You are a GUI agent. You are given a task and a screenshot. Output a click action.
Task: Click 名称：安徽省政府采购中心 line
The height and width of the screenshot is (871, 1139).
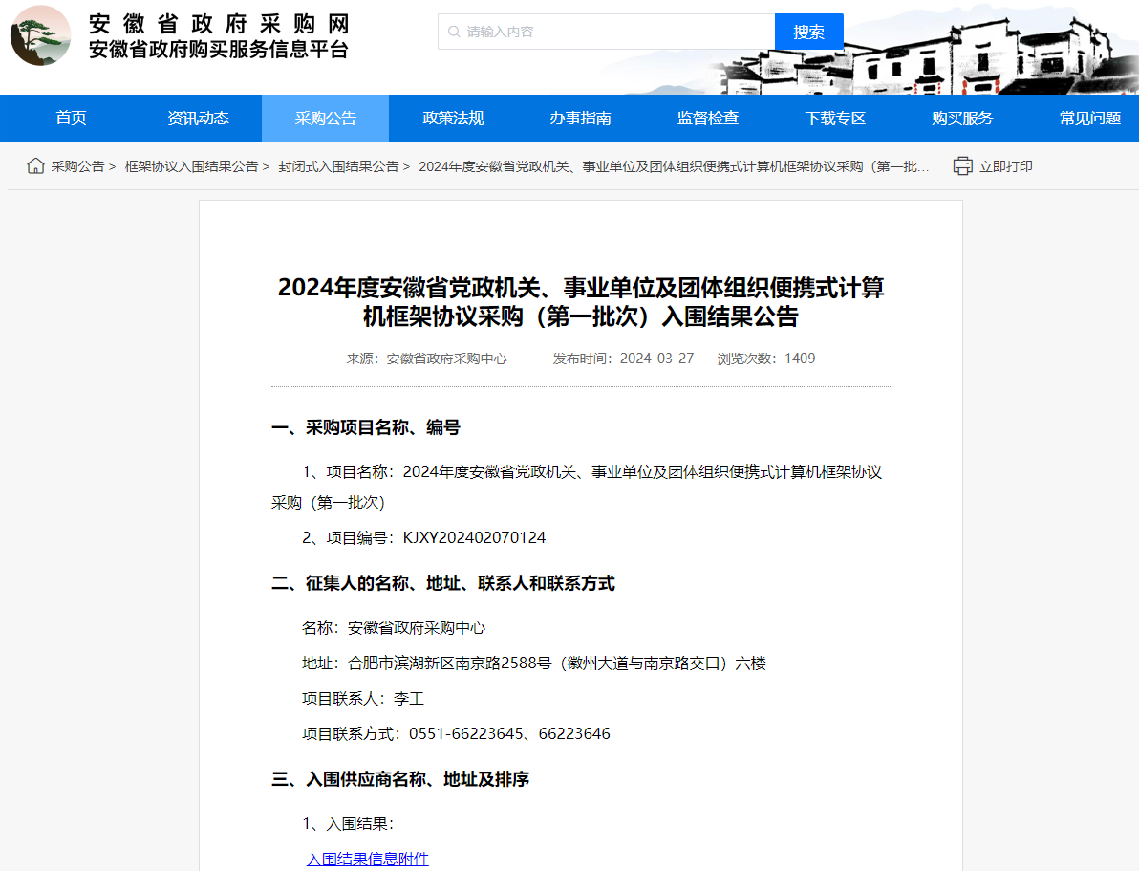pos(394,627)
